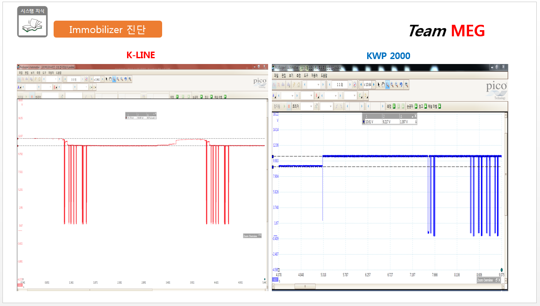Open buffer navigator compass icon in KWP 2000 window
The height and width of the screenshot is (306, 540).
pyautogui.click(x=355, y=85)
